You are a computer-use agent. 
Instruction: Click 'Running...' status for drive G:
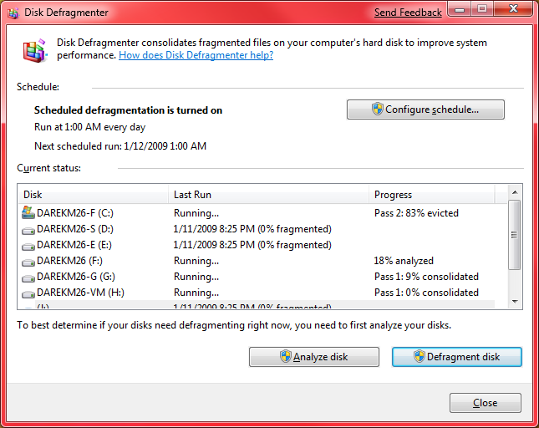[x=196, y=277]
